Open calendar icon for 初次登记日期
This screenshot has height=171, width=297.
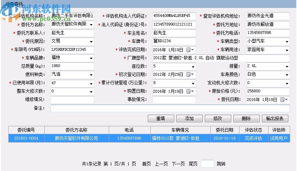tap(190, 74)
